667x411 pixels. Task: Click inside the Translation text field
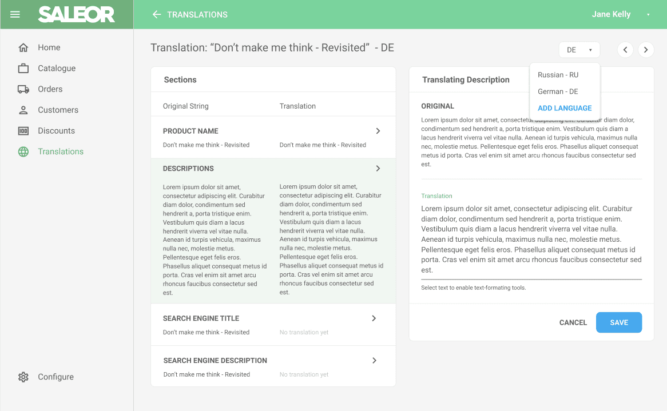[531, 240]
